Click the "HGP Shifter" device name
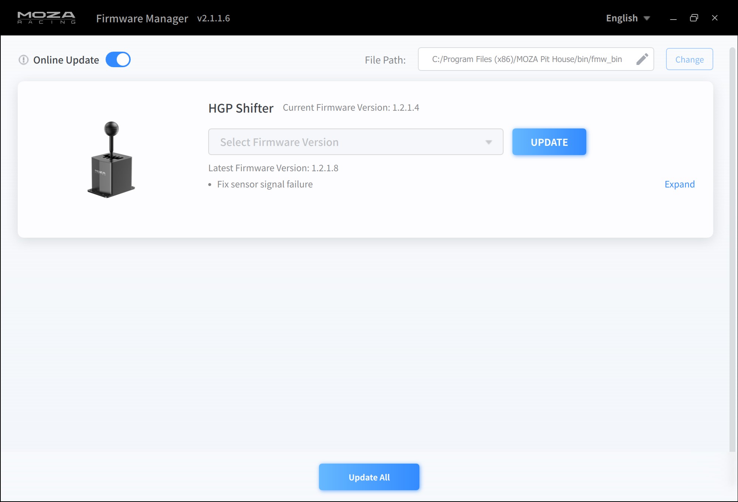Screen dimensions: 738x502 (x=241, y=108)
